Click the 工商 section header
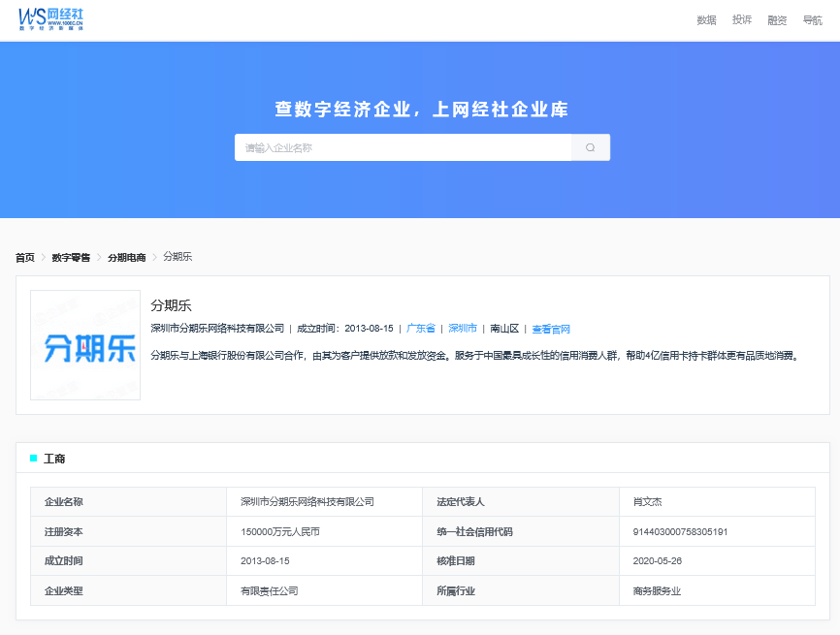The width and height of the screenshot is (840, 635). 54,459
